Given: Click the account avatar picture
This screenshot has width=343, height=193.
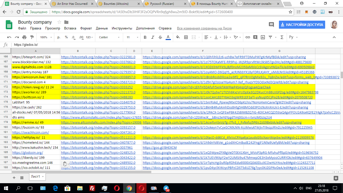Looking at the screenshot, I should click(x=334, y=25).
